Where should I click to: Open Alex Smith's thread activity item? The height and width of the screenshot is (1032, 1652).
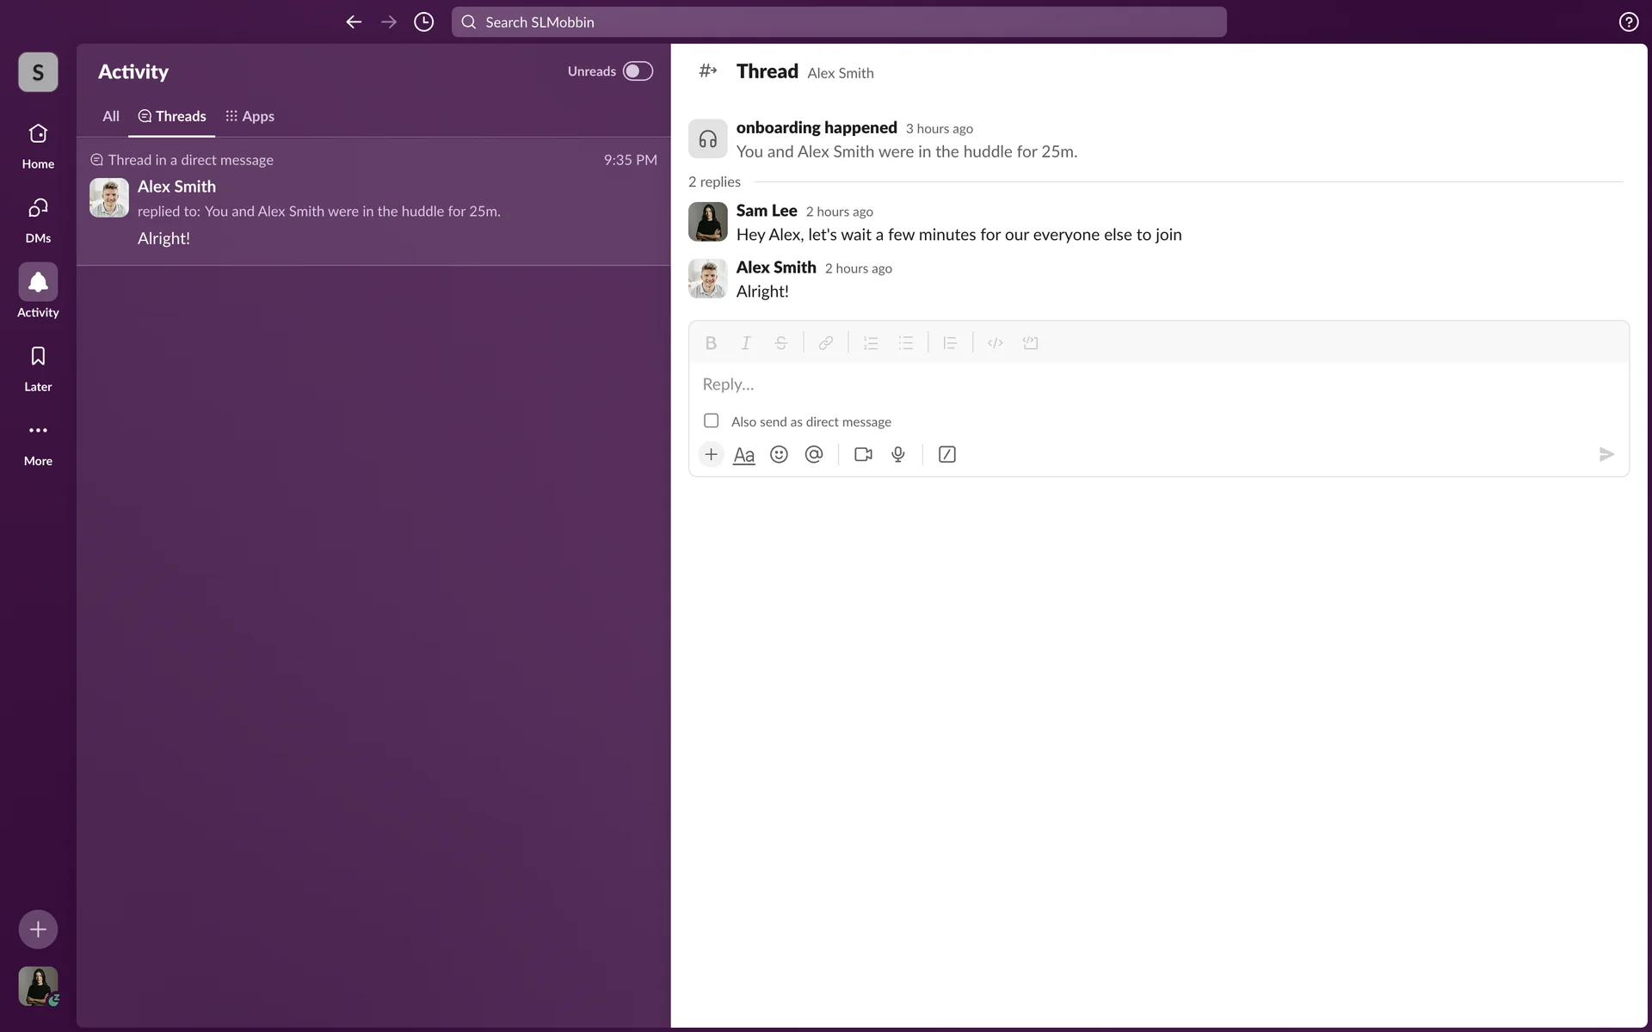[373, 201]
